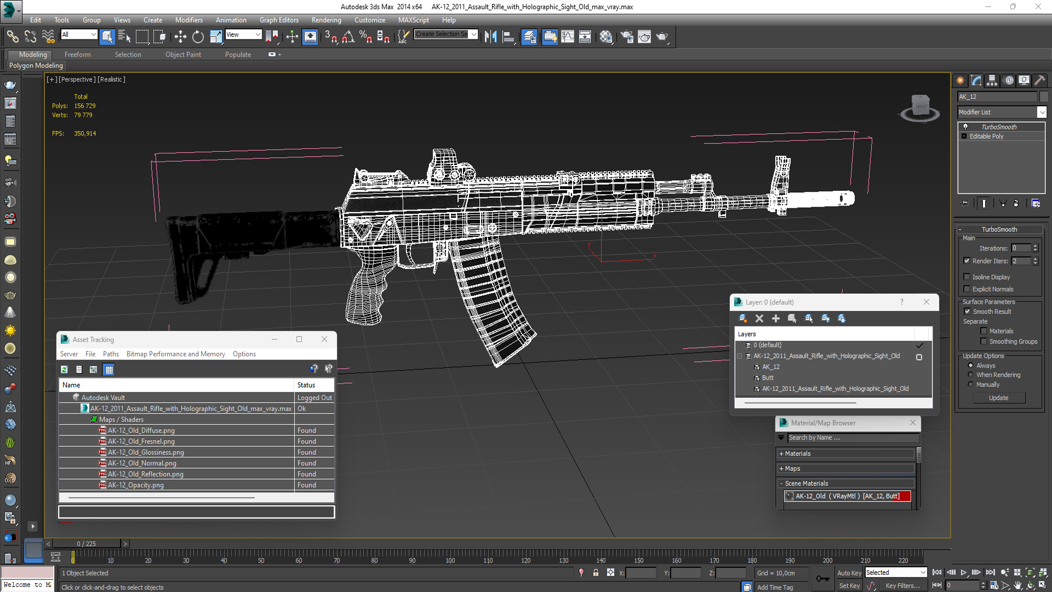
Task: Open the Rendering menu
Action: 326,20
